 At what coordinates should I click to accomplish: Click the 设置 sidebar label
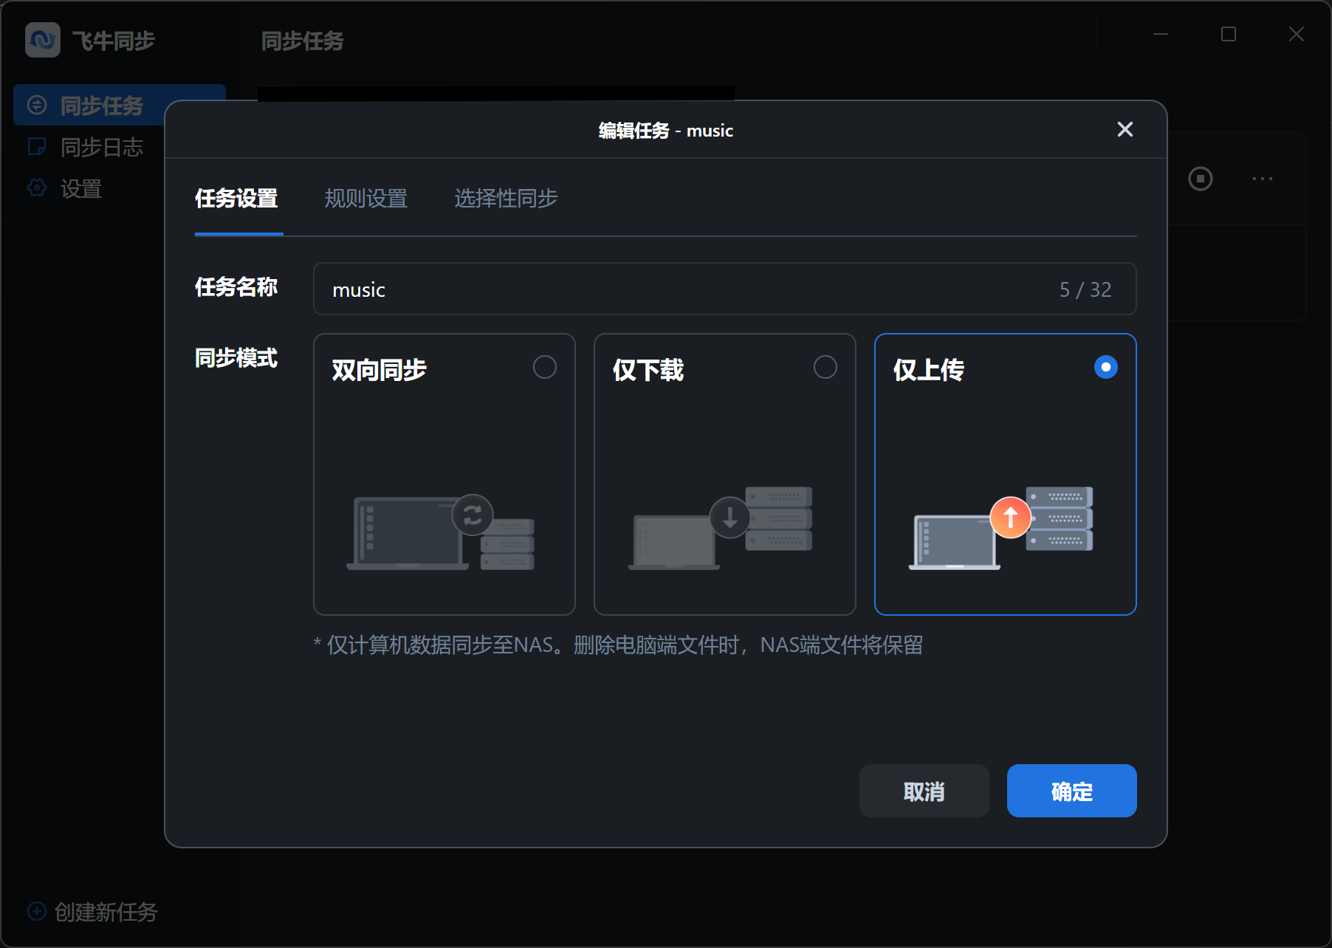click(81, 189)
